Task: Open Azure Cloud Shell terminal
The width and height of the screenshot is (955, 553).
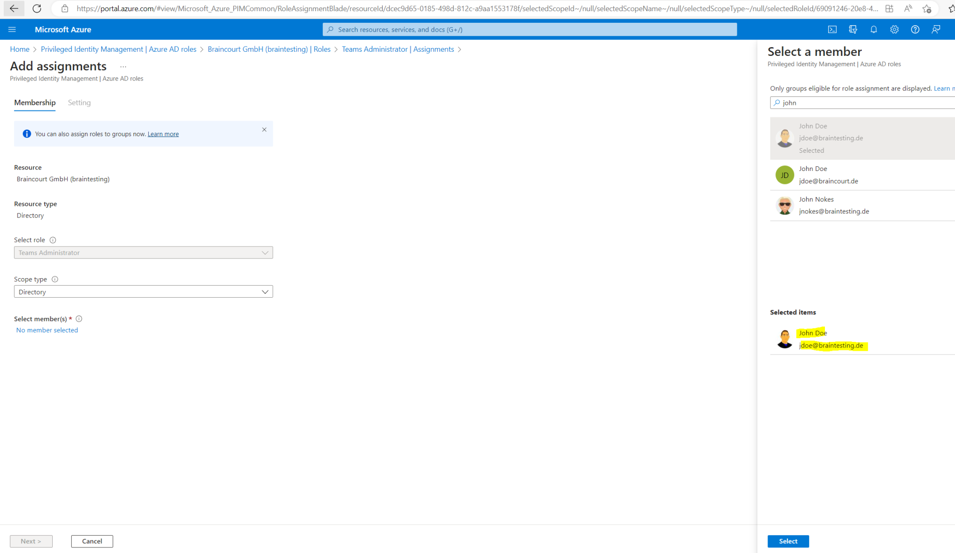Action: 832,29
